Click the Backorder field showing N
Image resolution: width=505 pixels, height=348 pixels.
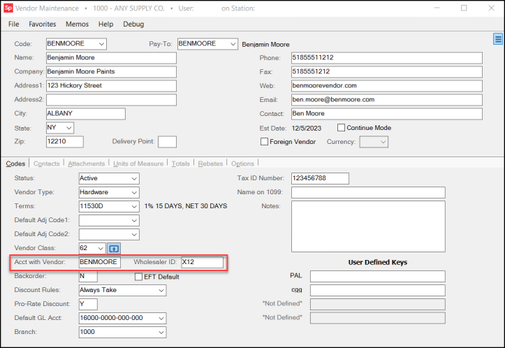pyautogui.click(x=88, y=277)
